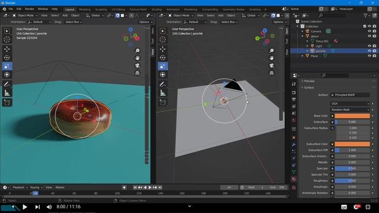Pick the Cursor tool in donut viewport
379x213 pixels.
(x=7, y=40)
